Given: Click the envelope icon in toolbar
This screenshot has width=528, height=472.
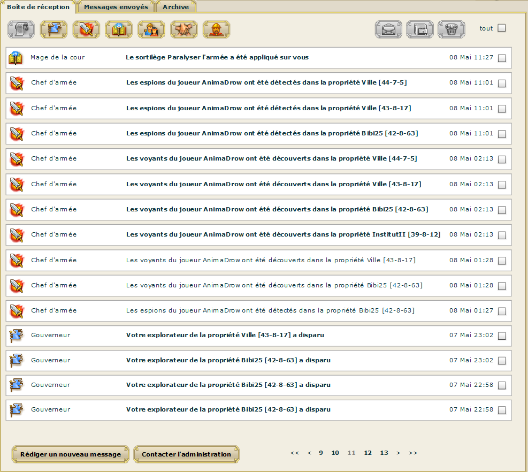Looking at the screenshot, I should pos(388,29).
